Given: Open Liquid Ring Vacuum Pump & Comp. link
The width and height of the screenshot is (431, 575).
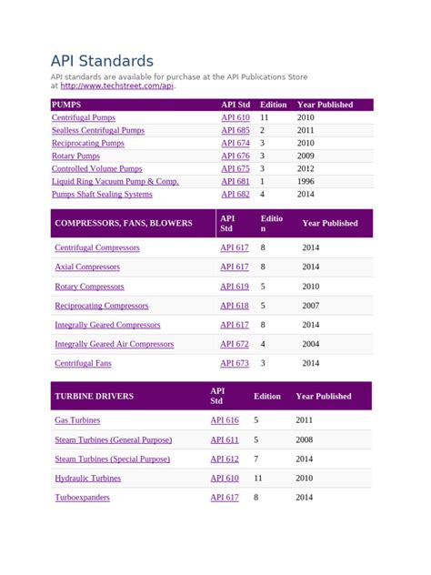Looking at the screenshot, I should click(115, 182).
